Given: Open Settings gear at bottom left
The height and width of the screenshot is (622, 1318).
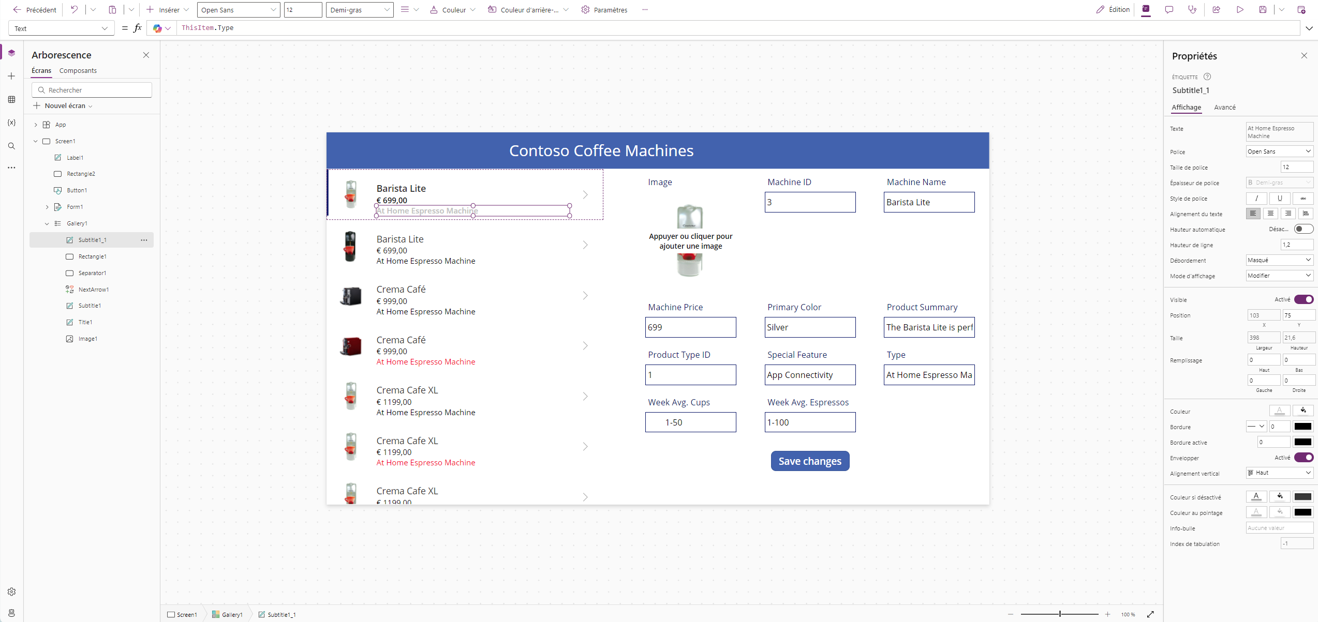Looking at the screenshot, I should click(11, 591).
